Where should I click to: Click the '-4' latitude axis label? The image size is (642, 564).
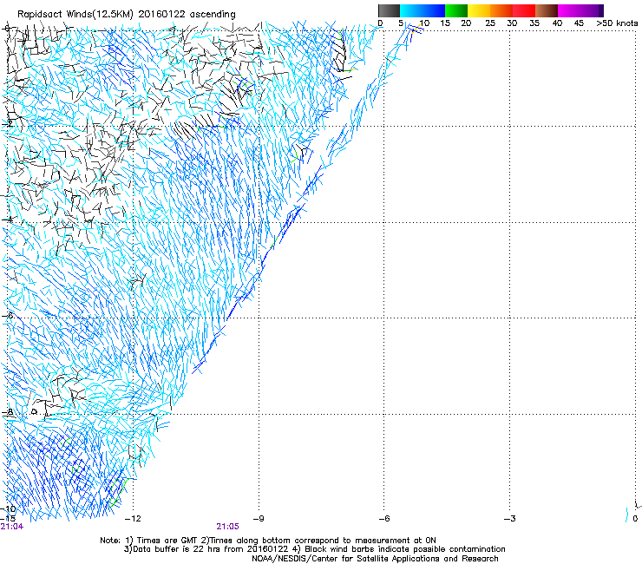8,220
